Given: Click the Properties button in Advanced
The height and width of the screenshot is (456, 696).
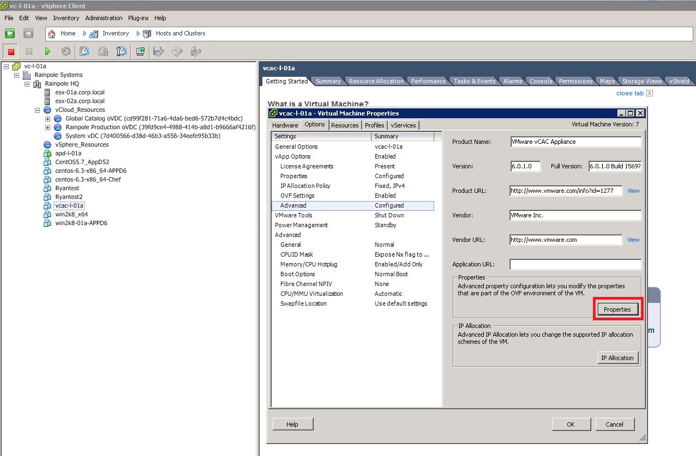Looking at the screenshot, I should [x=617, y=309].
